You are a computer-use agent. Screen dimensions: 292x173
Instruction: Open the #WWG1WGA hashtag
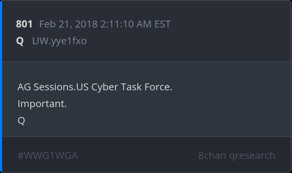(x=47, y=155)
